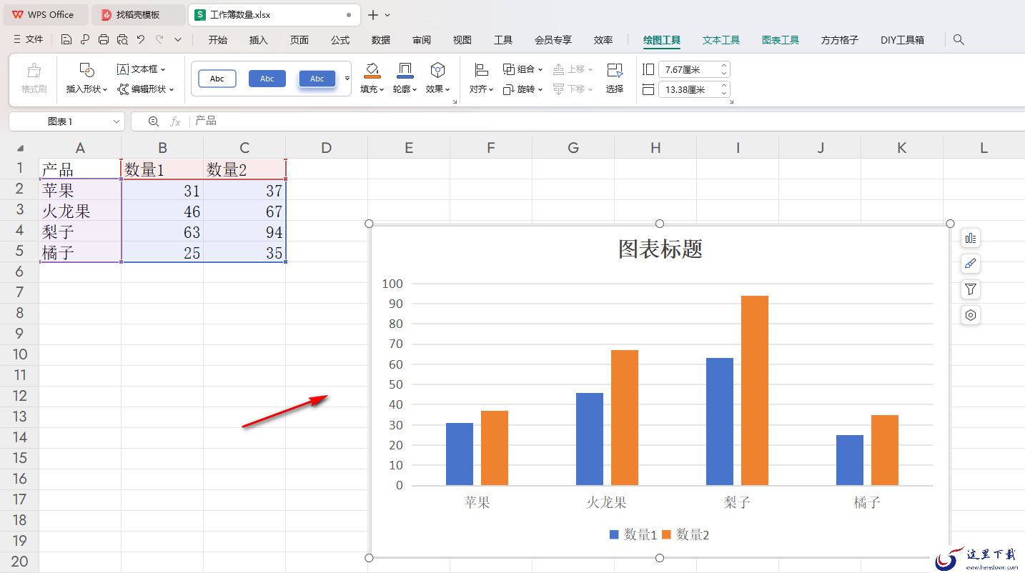
Task: Click the Chart Filter funnel button
Action: point(971,289)
